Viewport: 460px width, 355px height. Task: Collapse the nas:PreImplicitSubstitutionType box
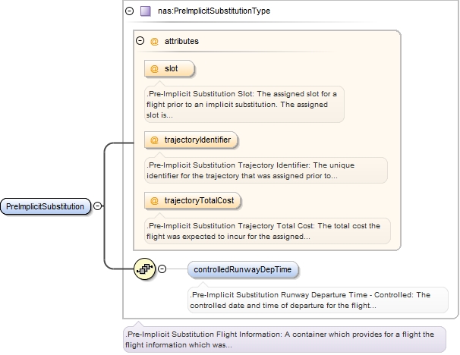tap(128, 11)
